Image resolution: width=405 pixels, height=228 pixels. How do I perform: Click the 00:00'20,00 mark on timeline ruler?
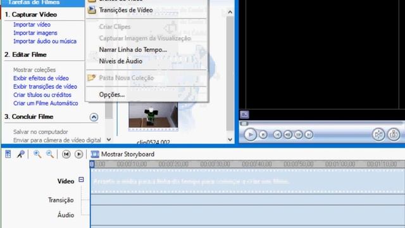(x=173, y=164)
